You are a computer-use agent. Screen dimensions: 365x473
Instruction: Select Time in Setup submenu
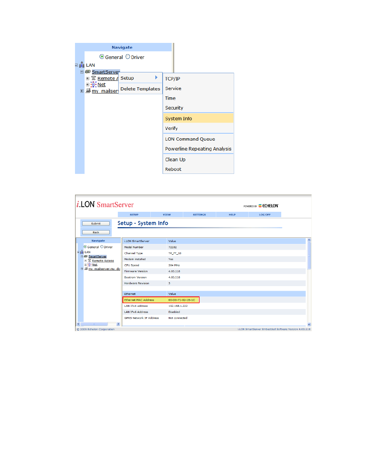coord(198,98)
